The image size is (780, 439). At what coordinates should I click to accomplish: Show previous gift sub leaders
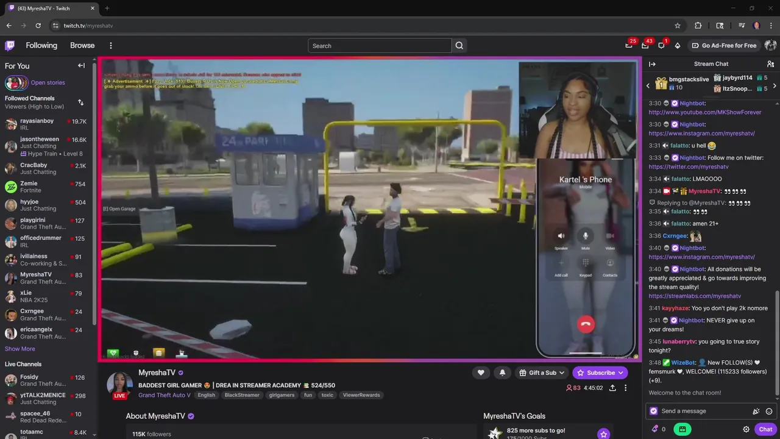(648, 85)
